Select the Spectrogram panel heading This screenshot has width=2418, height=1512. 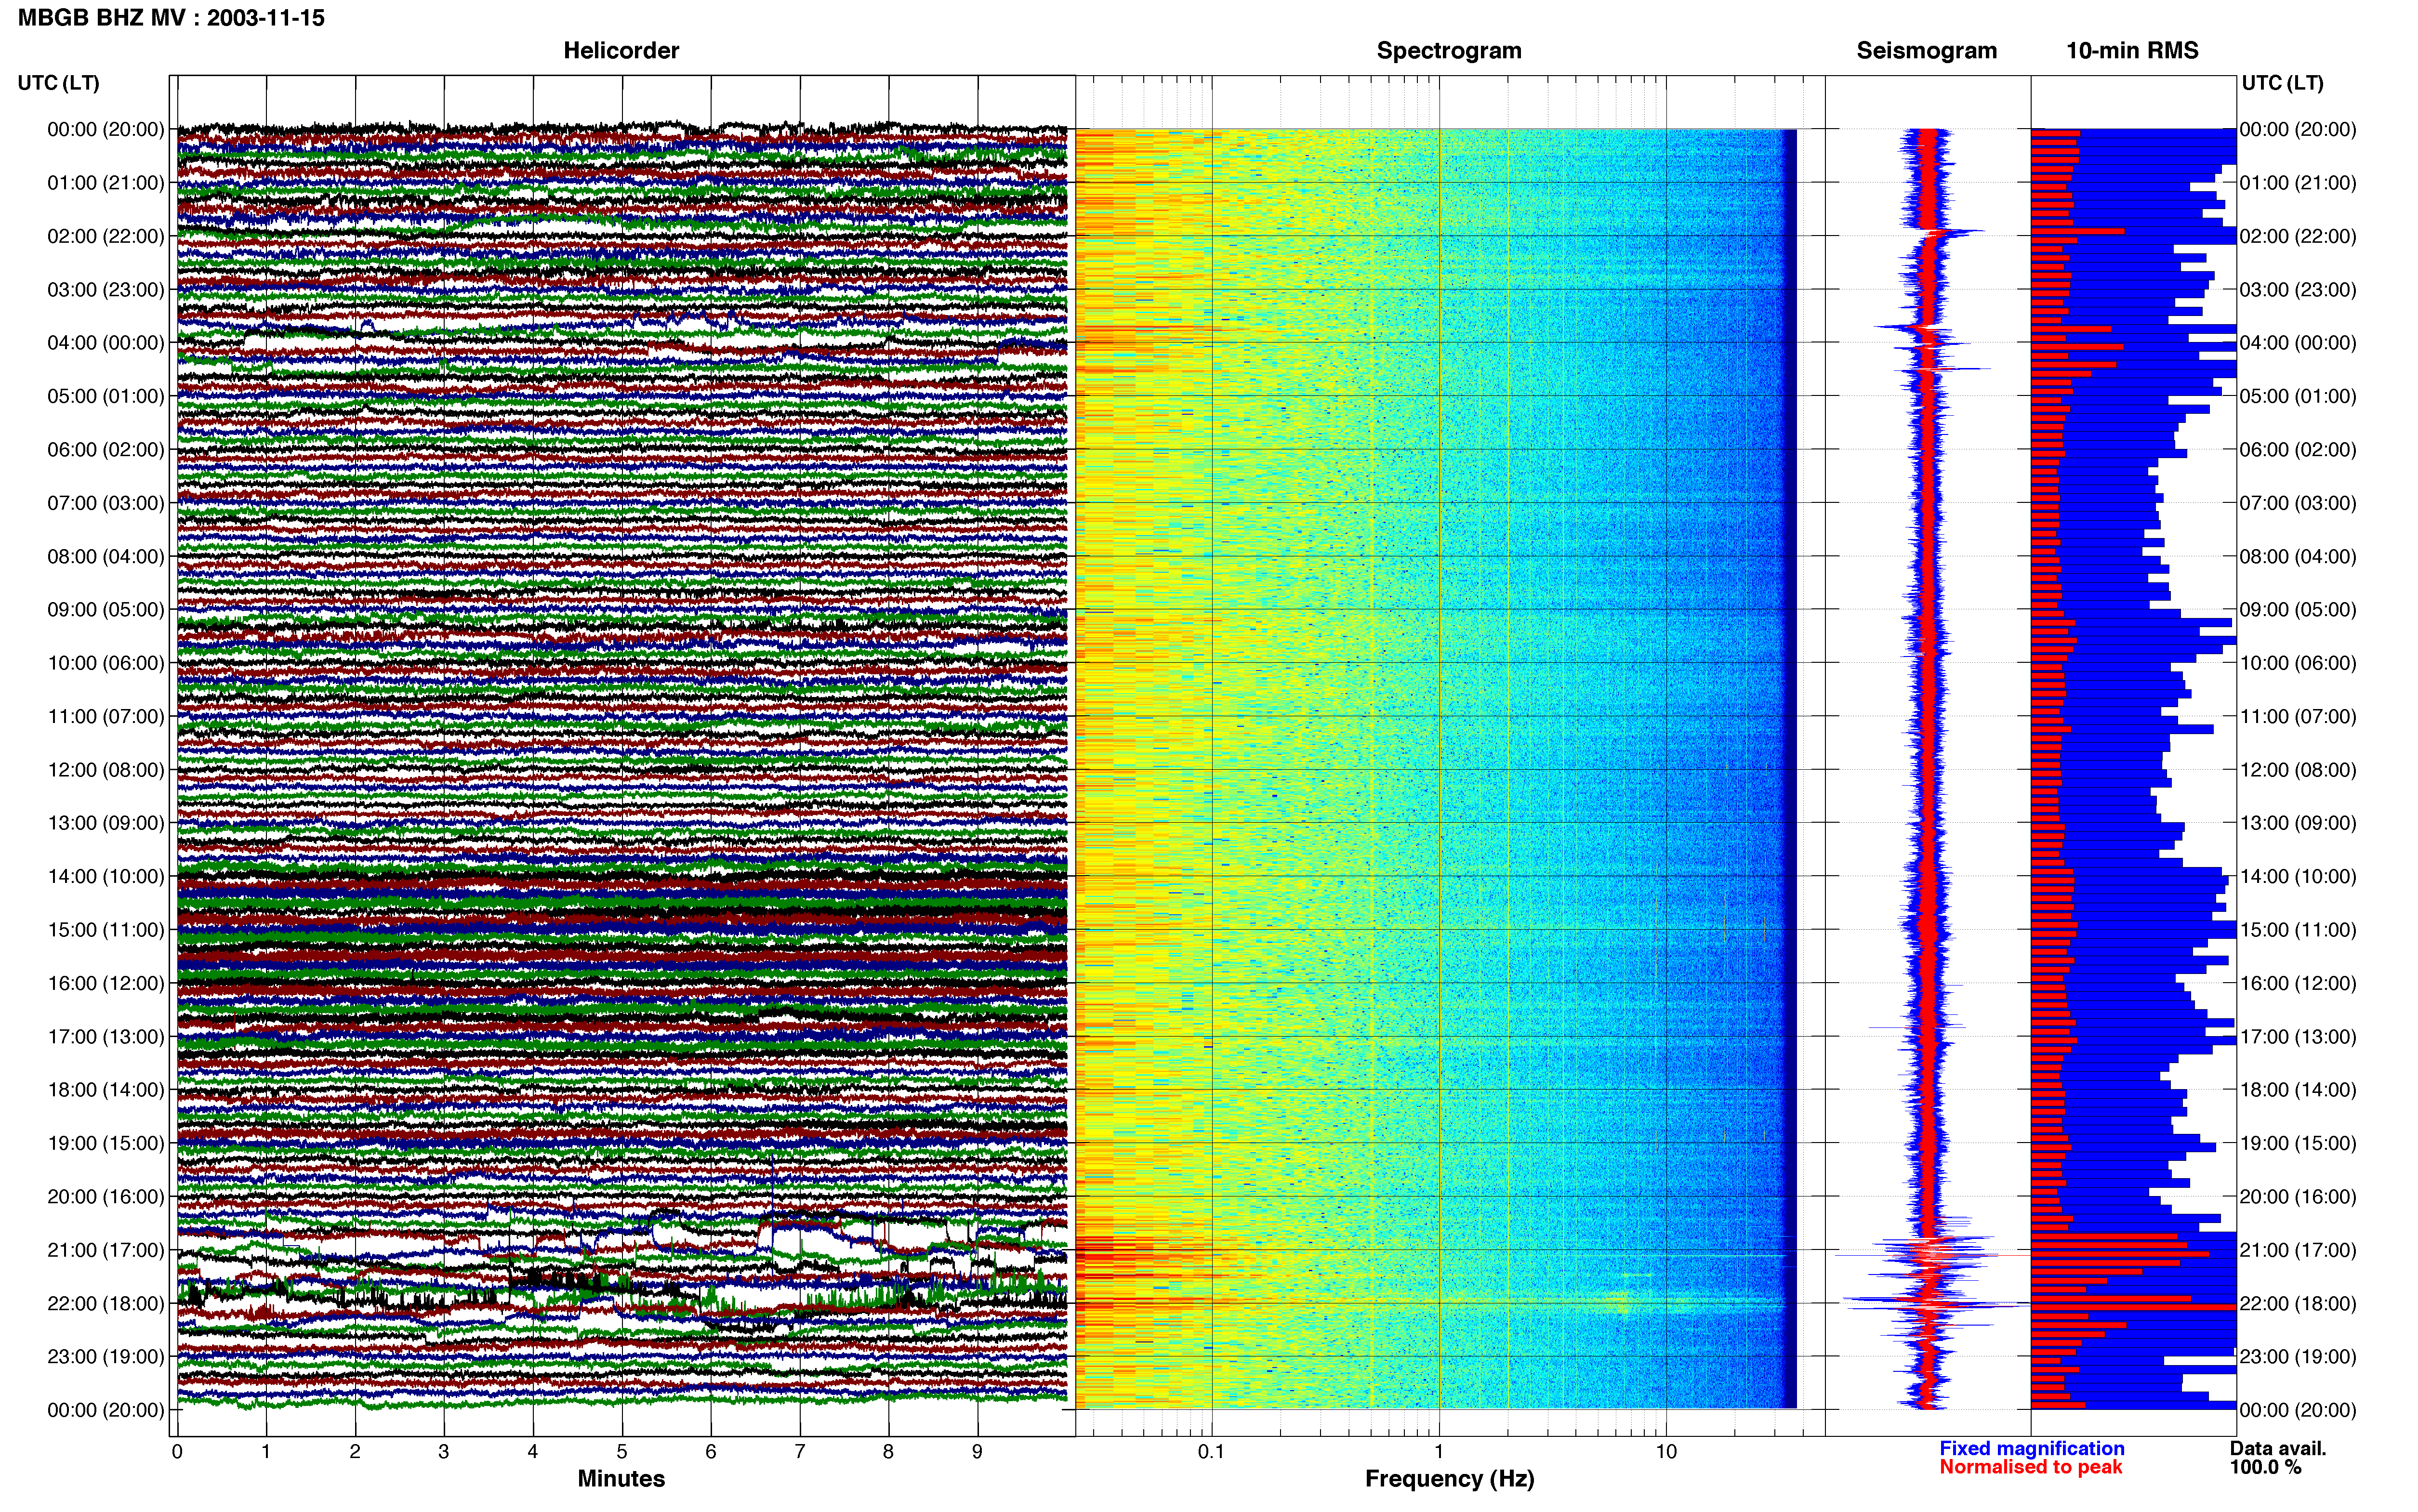pyautogui.click(x=1449, y=51)
